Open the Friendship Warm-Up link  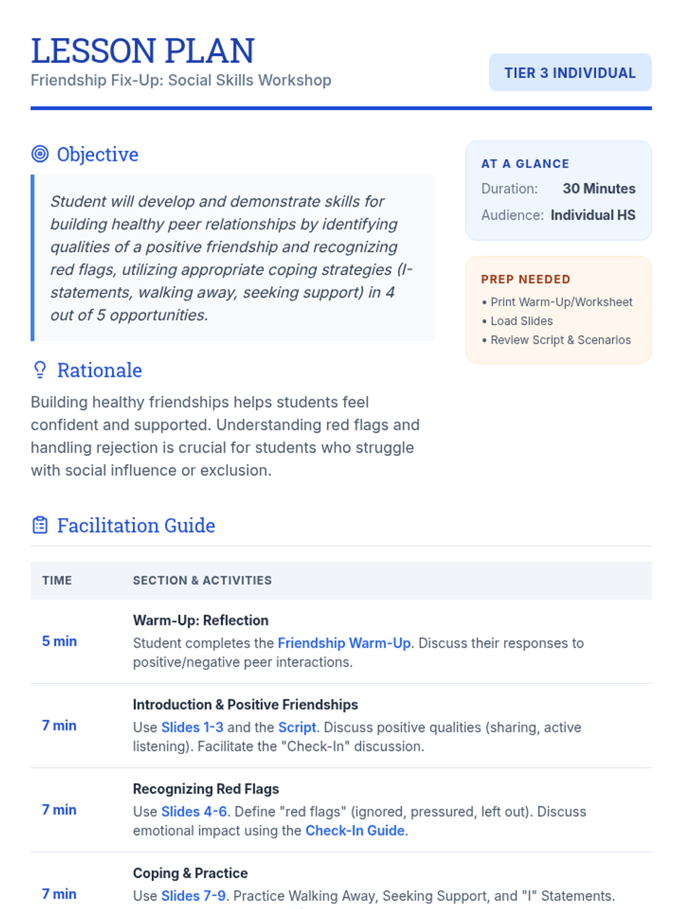click(x=344, y=643)
